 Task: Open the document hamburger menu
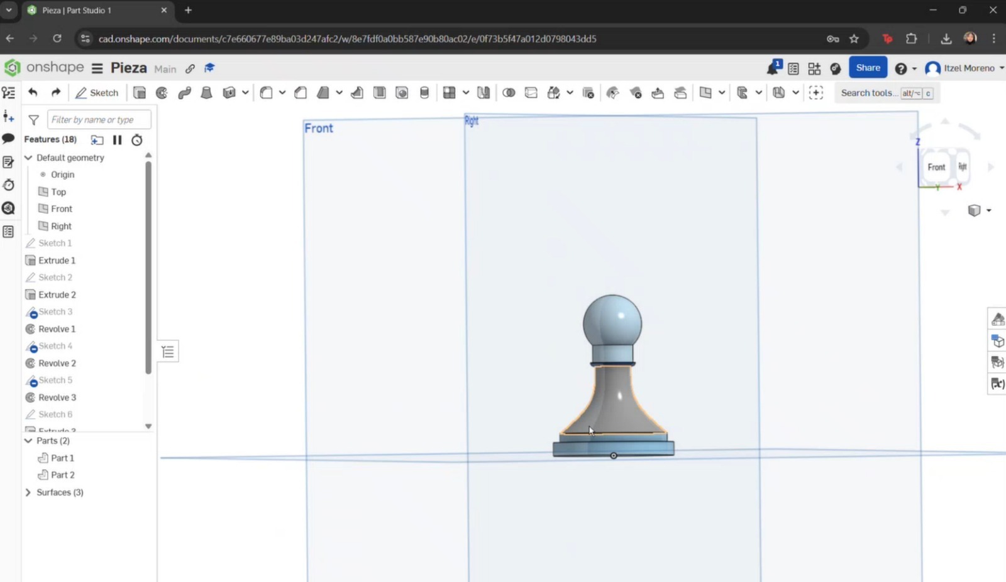click(x=97, y=68)
